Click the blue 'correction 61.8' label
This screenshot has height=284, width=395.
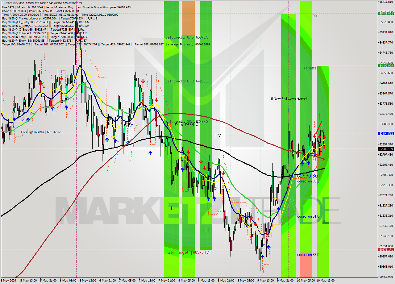(x=308, y=216)
